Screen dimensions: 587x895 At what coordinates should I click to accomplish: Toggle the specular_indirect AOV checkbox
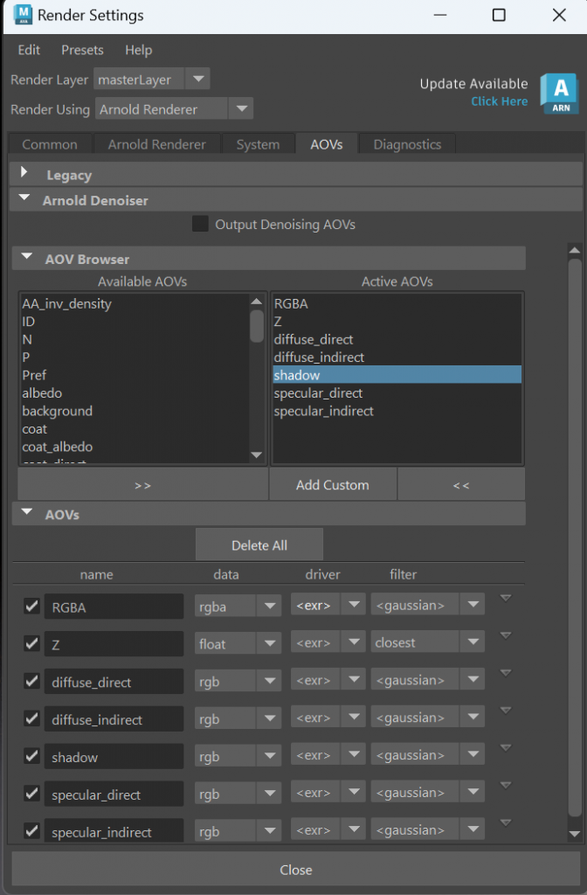[32, 830]
